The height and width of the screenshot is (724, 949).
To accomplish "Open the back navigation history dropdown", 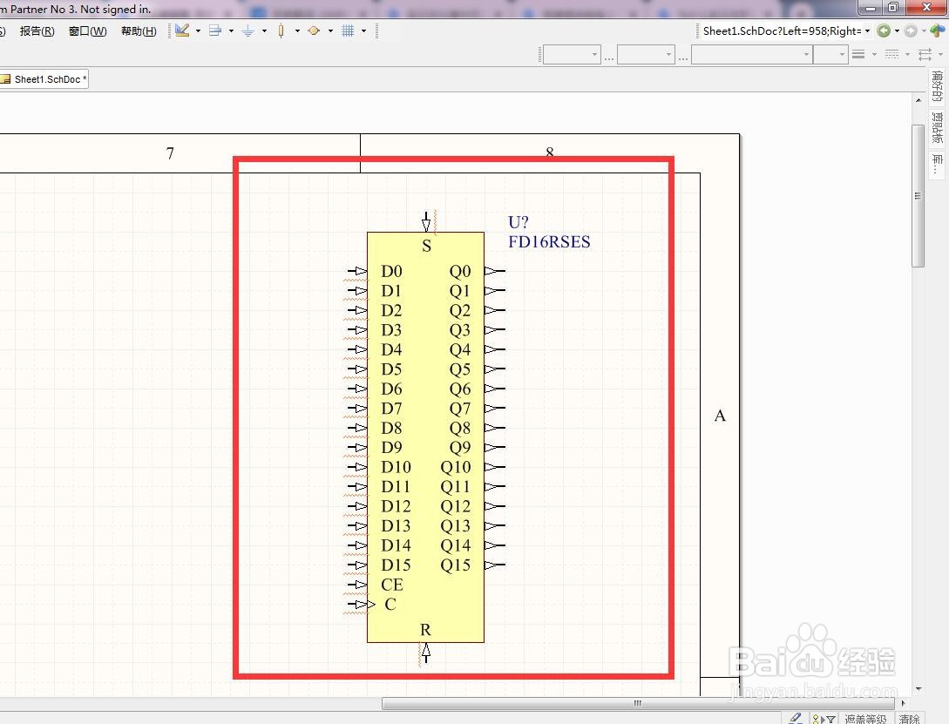I will pyautogui.click(x=897, y=30).
